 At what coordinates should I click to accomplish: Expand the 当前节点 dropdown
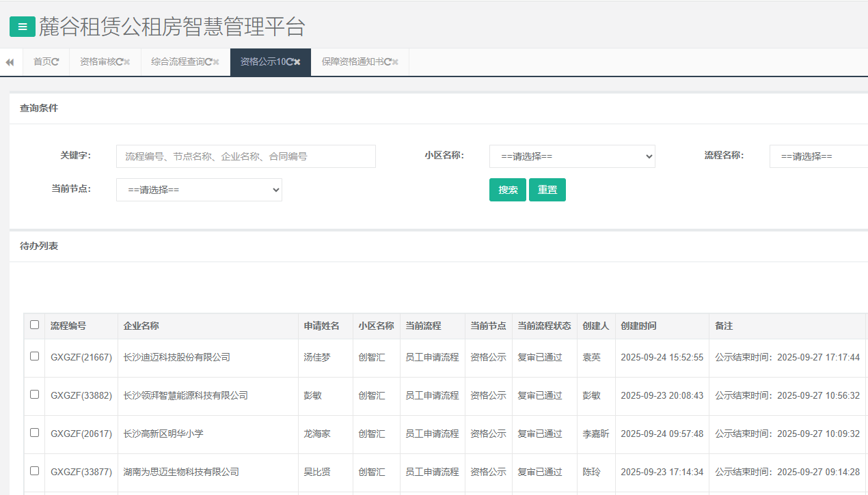click(199, 190)
